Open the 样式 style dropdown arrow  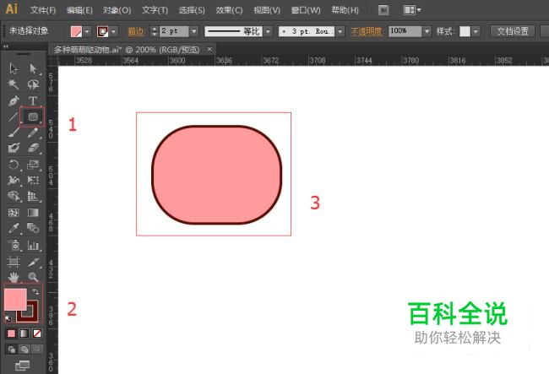click(476, 31)
